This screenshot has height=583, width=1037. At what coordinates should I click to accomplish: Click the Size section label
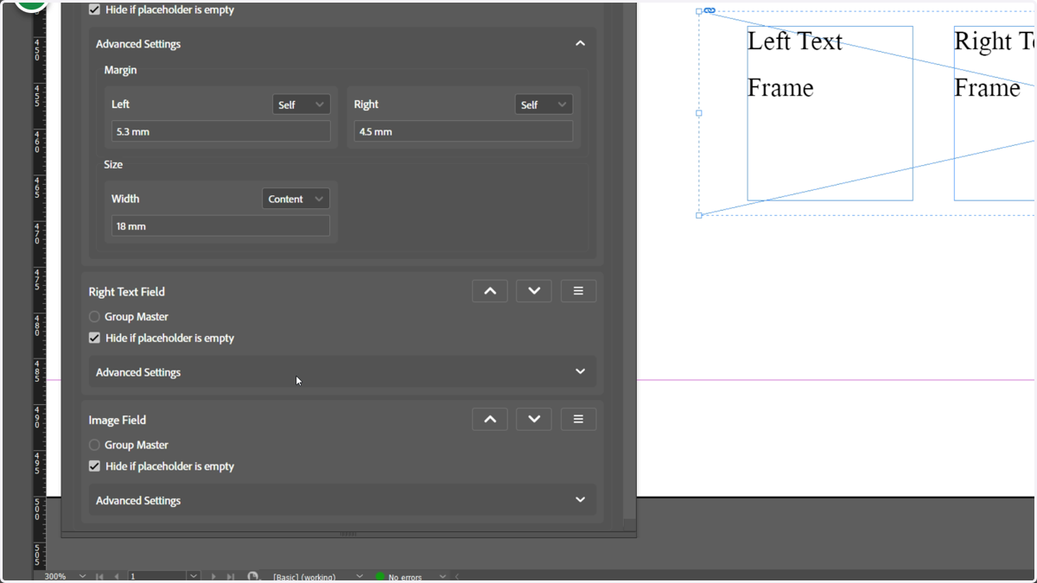point(113,164)
